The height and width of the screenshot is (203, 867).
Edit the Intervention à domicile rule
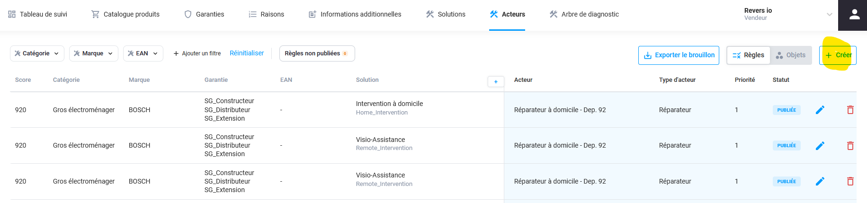point(820,110)
